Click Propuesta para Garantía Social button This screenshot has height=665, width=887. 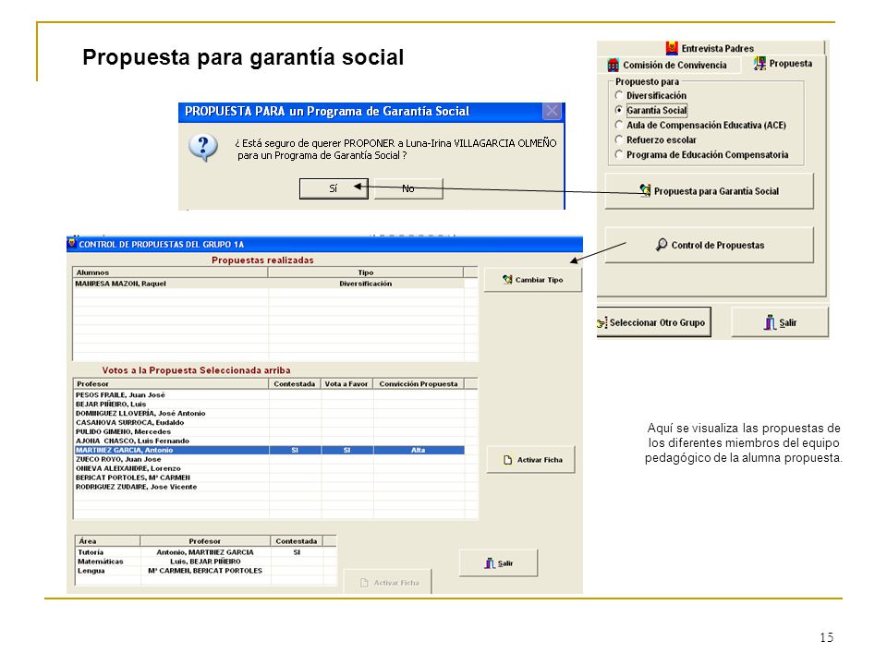point(710,191)
